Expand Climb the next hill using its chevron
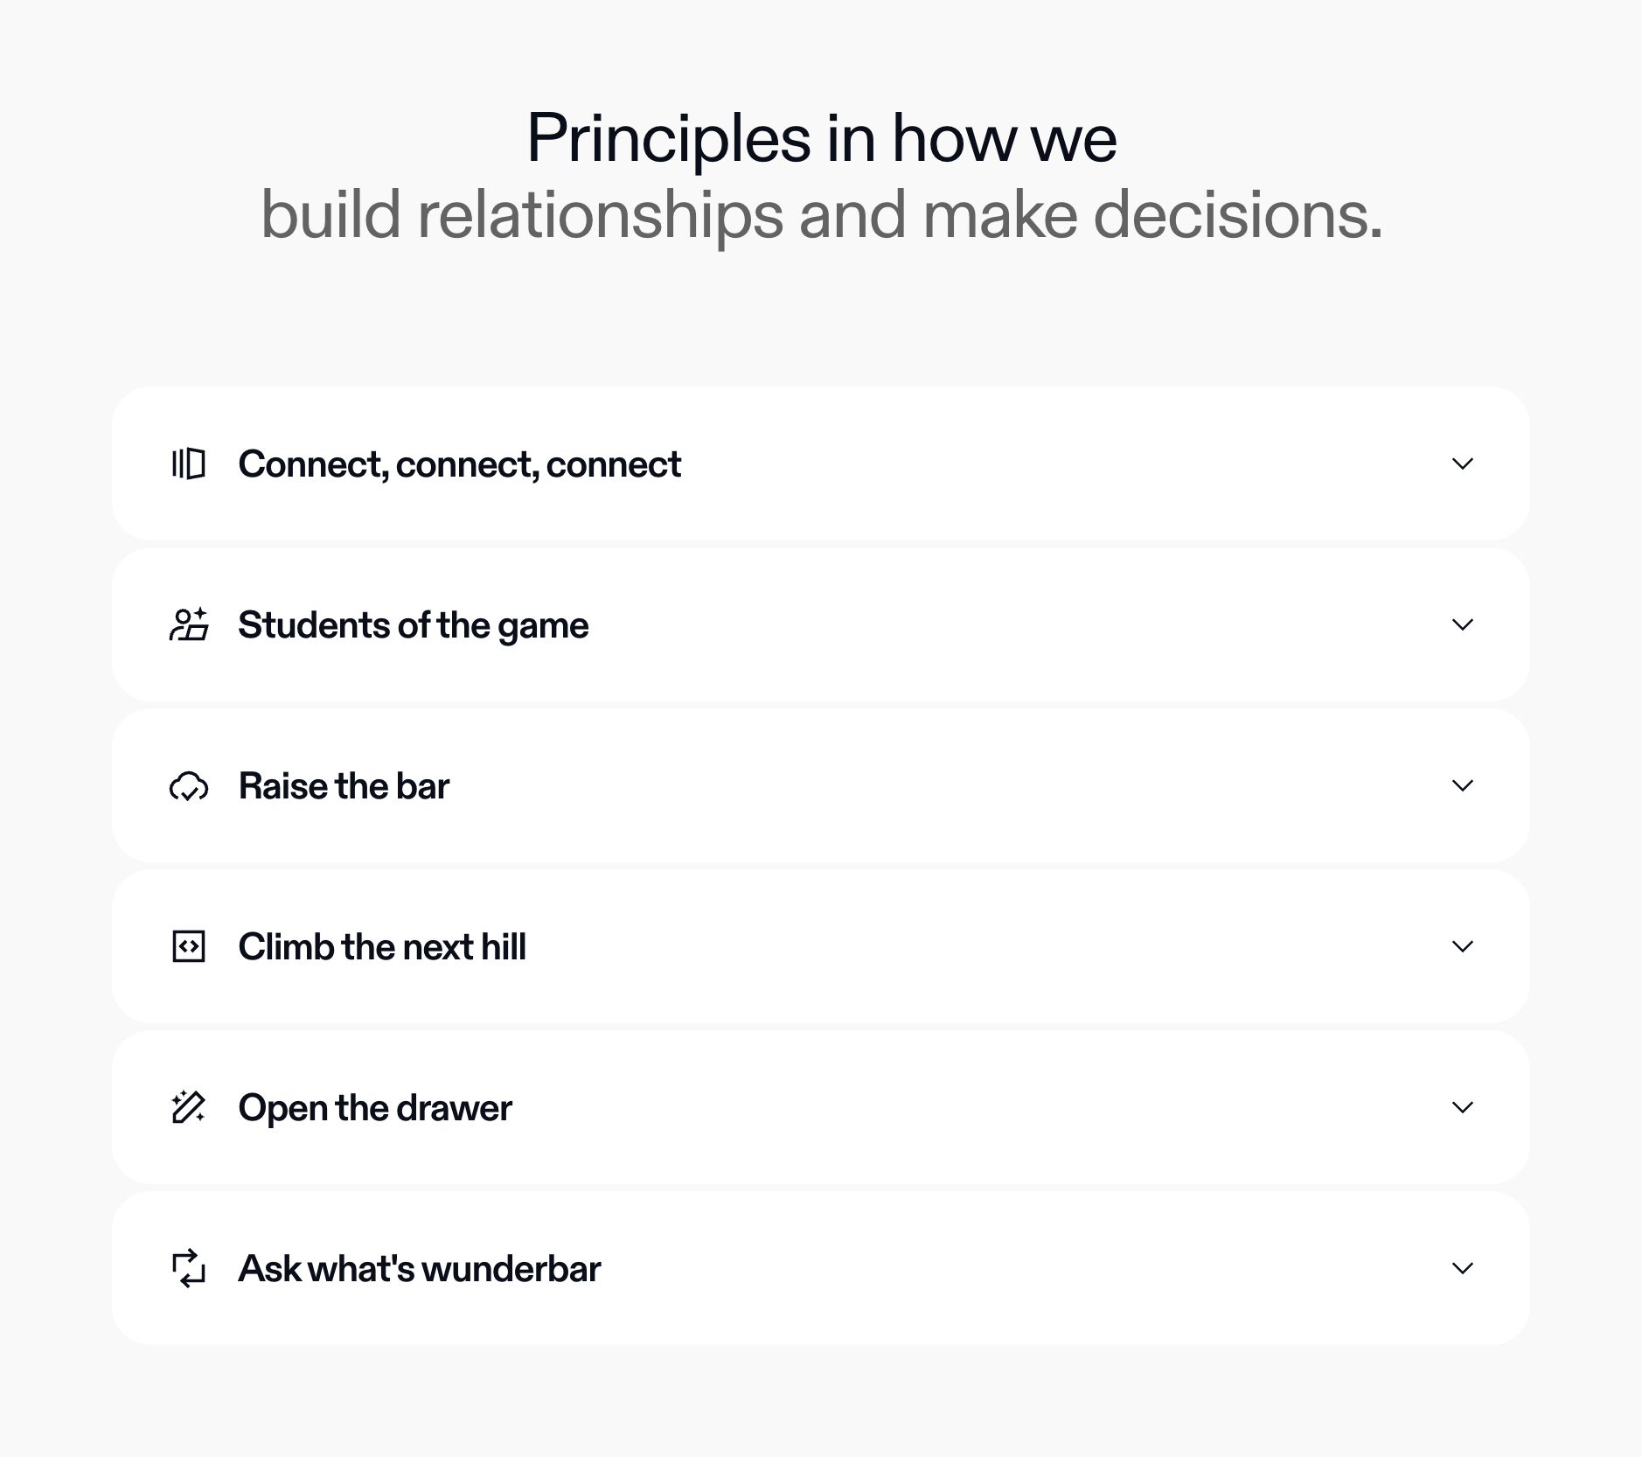Screen dimensions: 1642x1457 click(x=1462, y=946)
